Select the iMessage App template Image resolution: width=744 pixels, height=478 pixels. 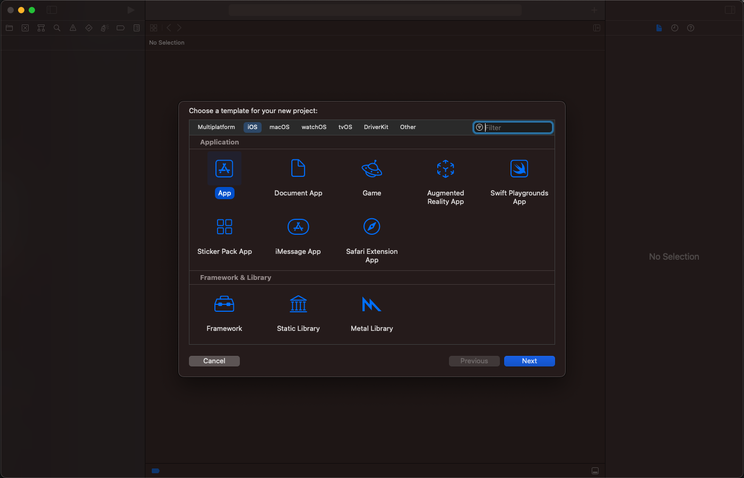[x=298, y=236]
